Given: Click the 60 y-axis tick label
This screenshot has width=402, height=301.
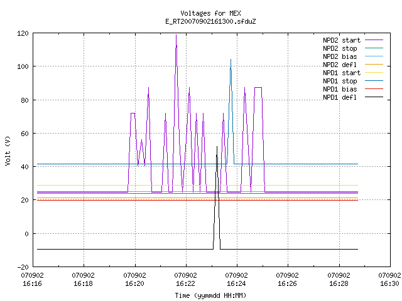Looking at the screenshot, I should tap(25, 134).
